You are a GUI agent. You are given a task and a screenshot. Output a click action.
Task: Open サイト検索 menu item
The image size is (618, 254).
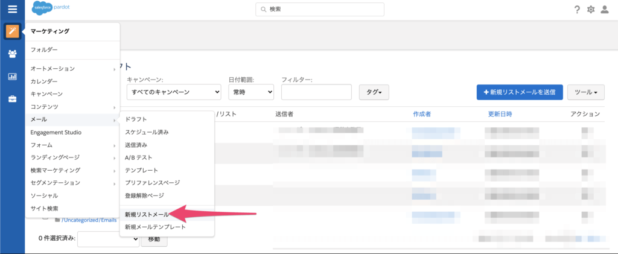(x=72, y=208)
